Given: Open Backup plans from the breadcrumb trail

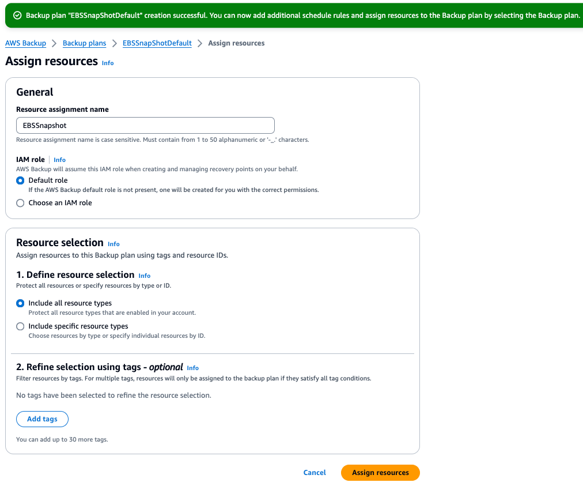Looking at the screenshot, I should tap(84, 43).
